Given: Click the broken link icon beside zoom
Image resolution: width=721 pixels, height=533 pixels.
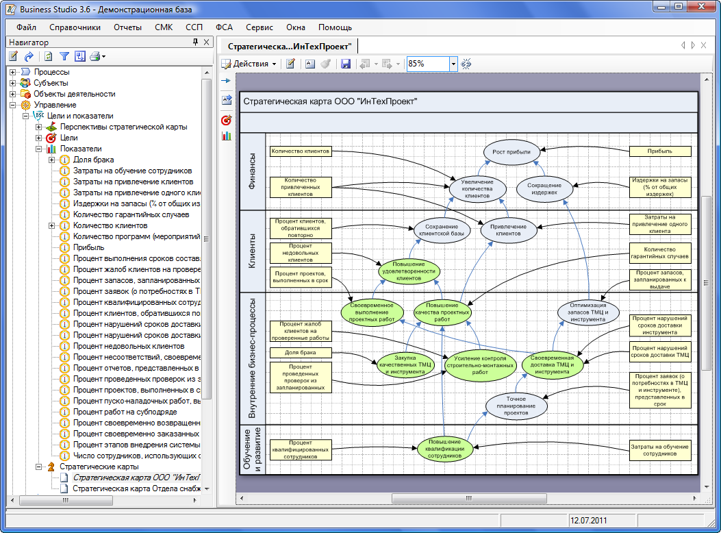Looking at the screenshot, I should tap(466, 64).
